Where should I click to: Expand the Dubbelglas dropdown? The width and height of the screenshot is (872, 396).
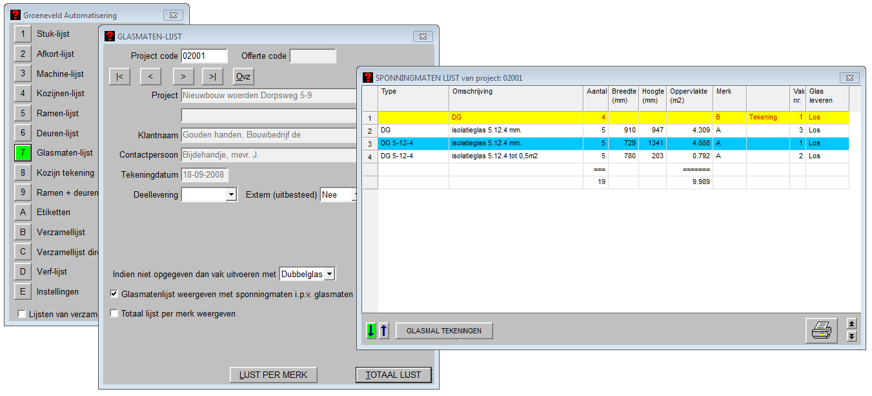[x=329, y=275]
